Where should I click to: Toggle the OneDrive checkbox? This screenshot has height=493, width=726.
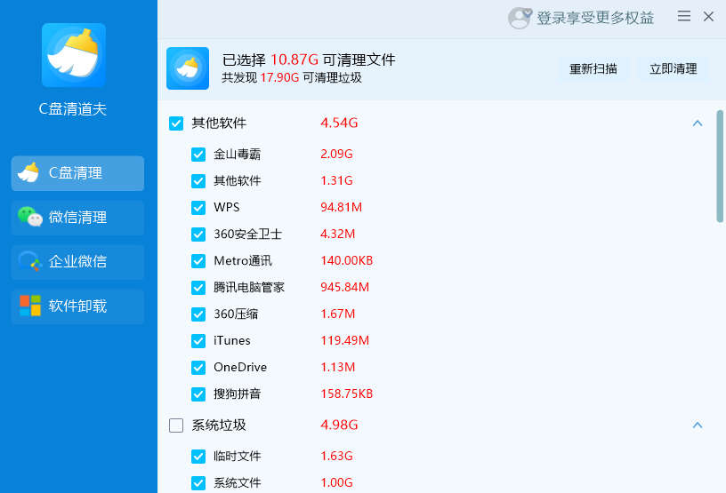click(198, 368)
